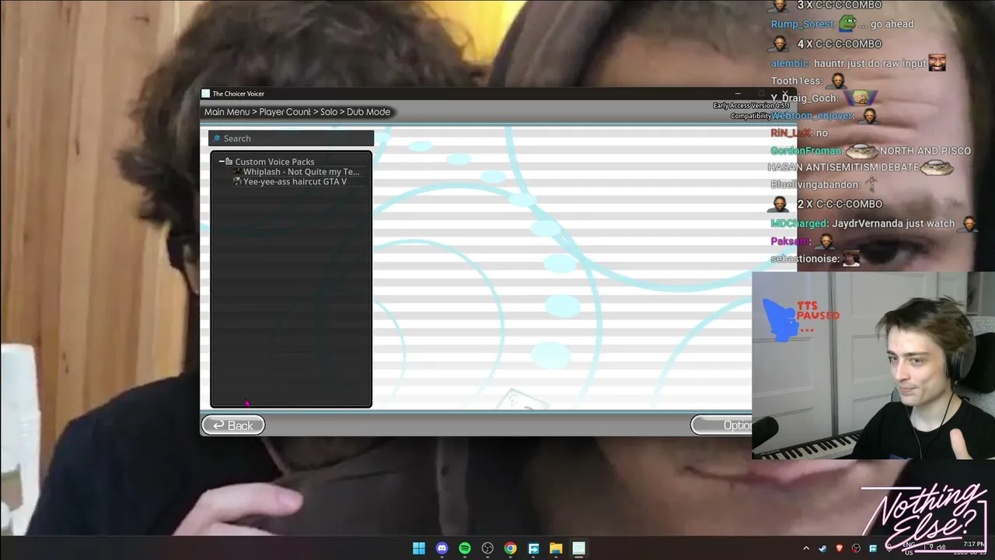Select "Whiplash - Not Quite my Te..." voice pack
995x560 pixels.
(301, 172)
